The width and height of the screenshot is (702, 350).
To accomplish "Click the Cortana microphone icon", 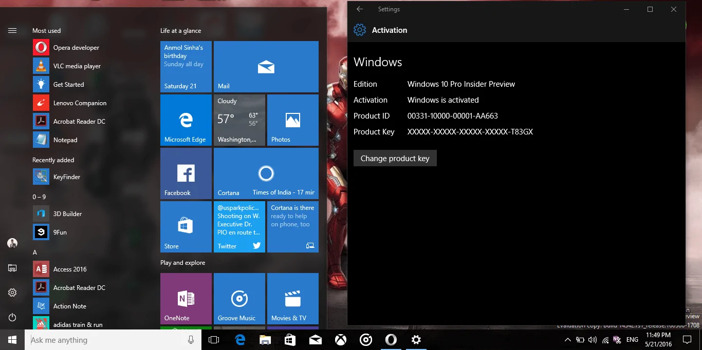I will coord(191,340).
